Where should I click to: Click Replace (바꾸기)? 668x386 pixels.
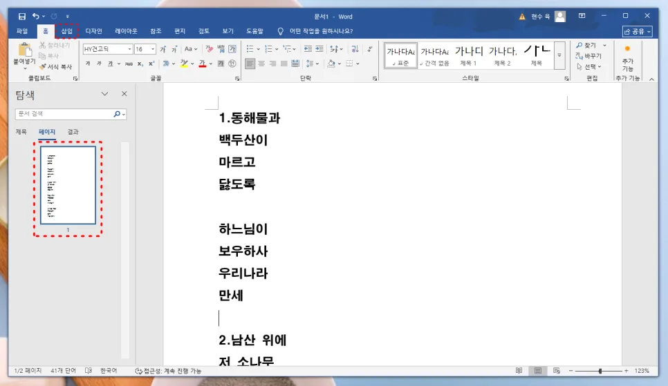click(x=588, y=56)
